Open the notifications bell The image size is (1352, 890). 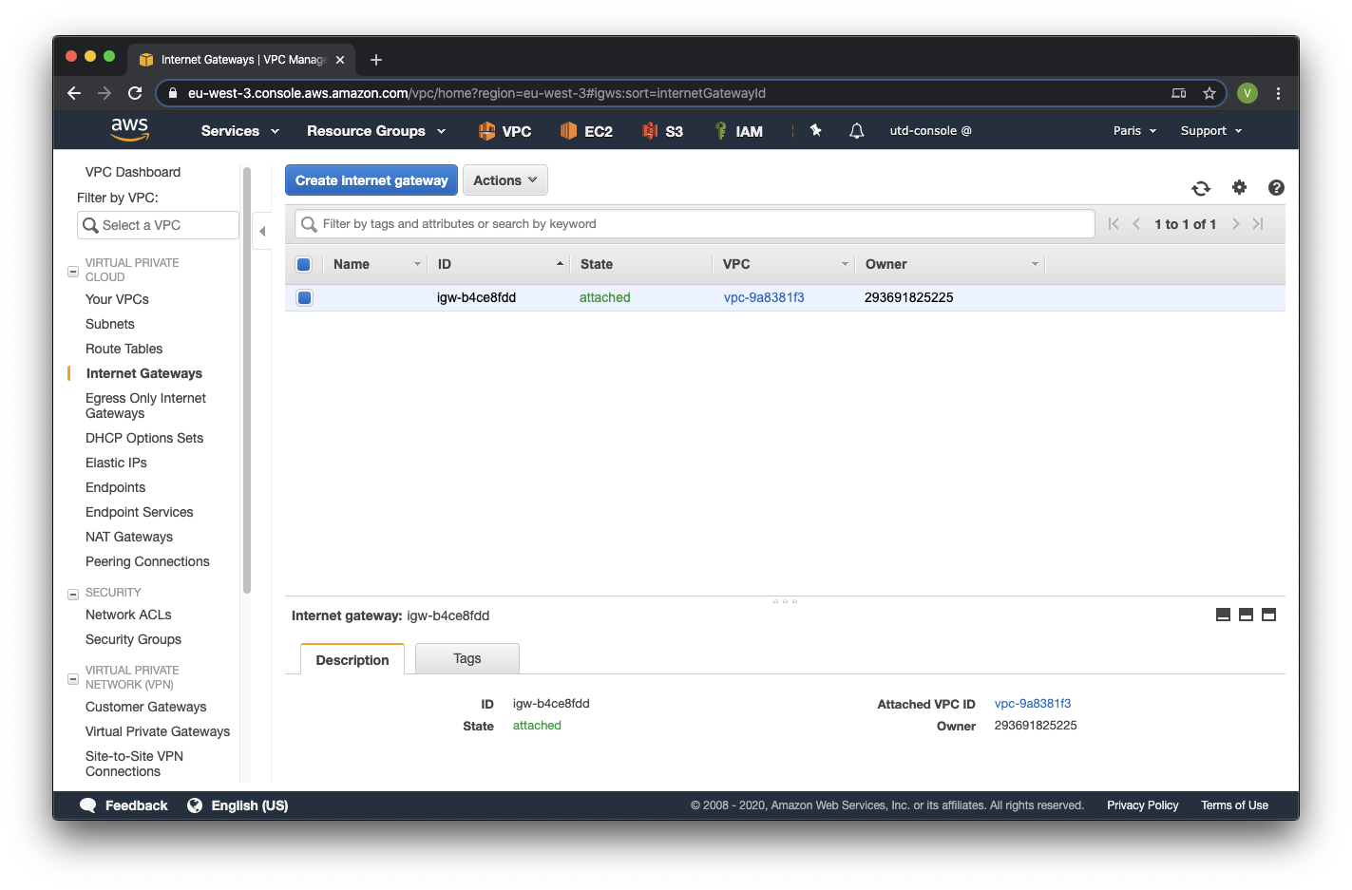856,131
